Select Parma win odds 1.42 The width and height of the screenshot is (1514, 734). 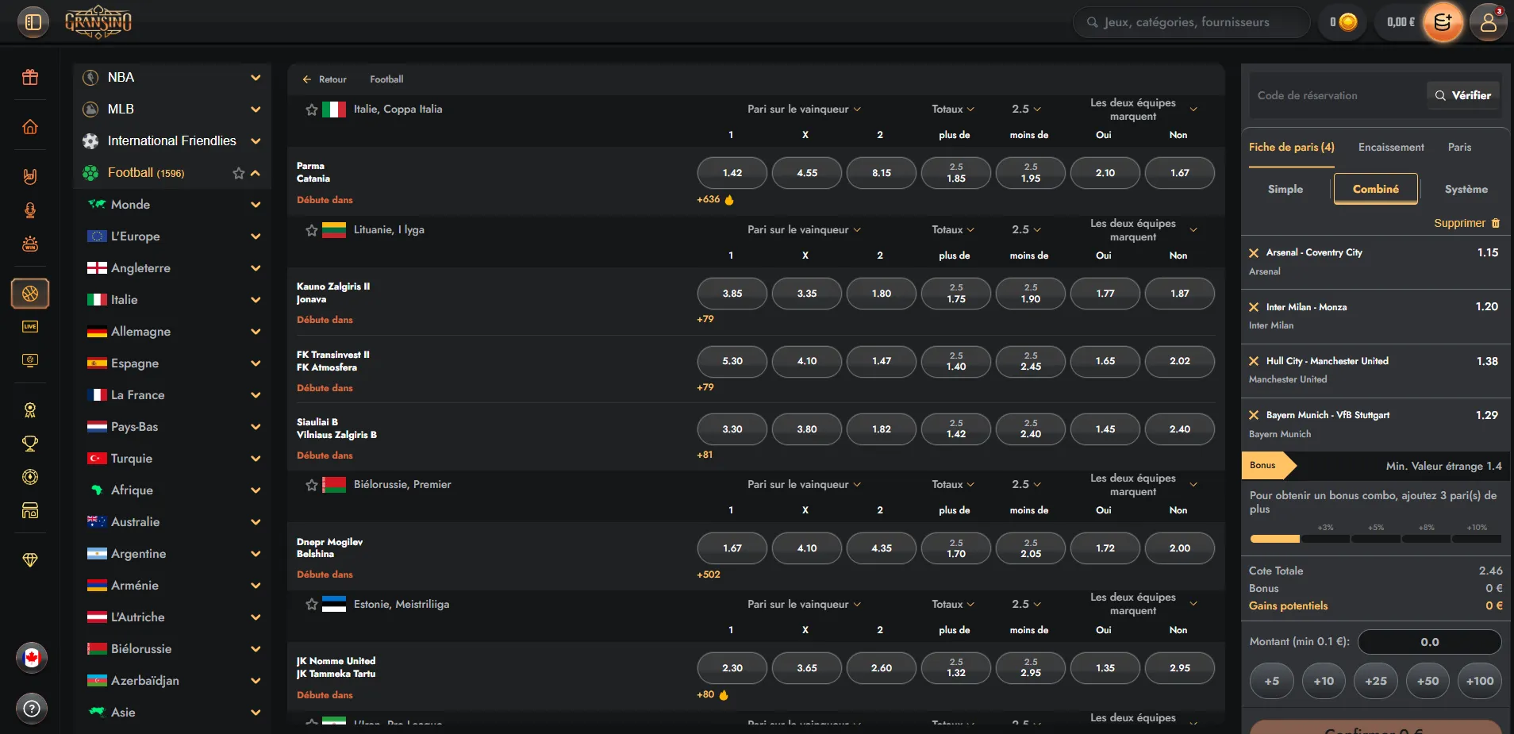coord(732,173)
